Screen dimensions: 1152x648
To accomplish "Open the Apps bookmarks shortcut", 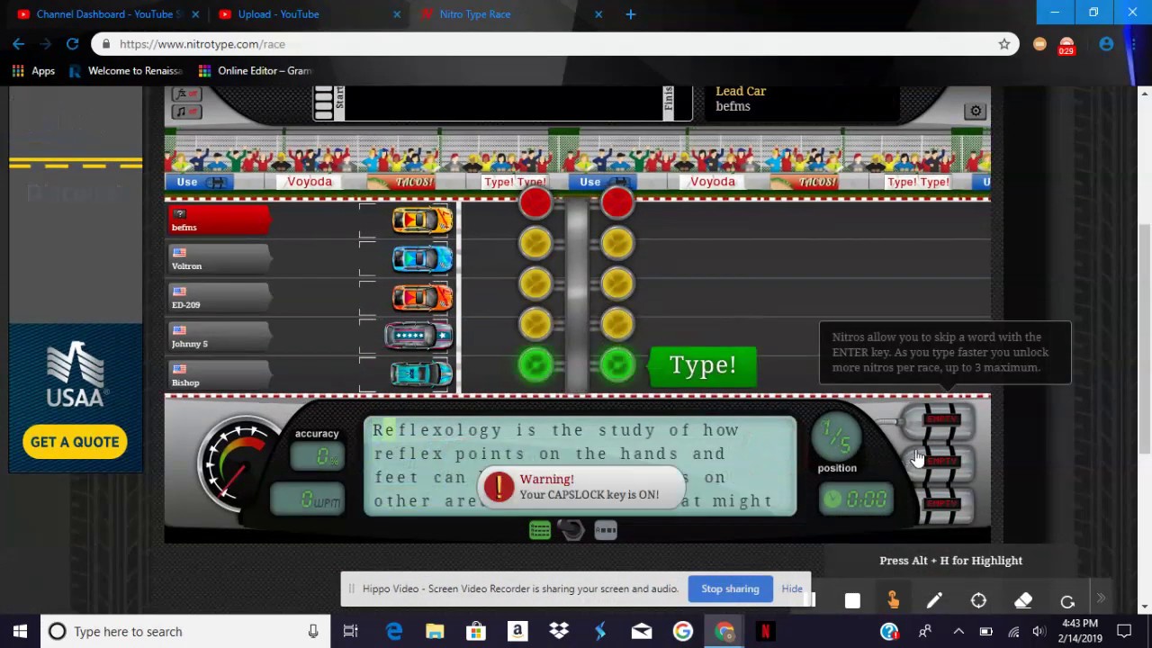I will 33,70.
